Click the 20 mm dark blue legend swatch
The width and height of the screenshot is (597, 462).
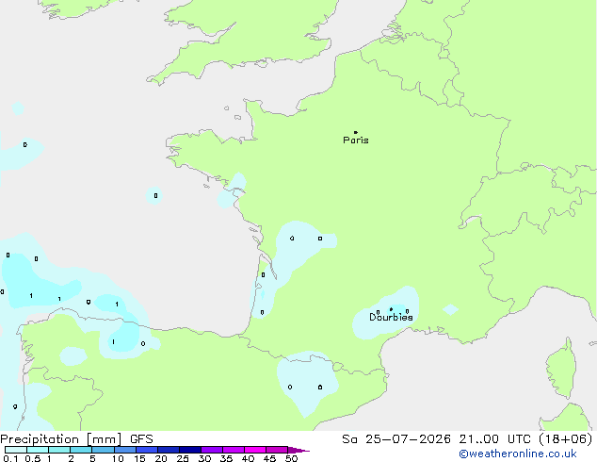point(169,450)
